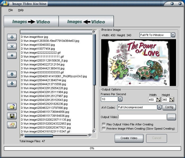Click the Create Video button
185x158 pixels.
click(129, 138)
